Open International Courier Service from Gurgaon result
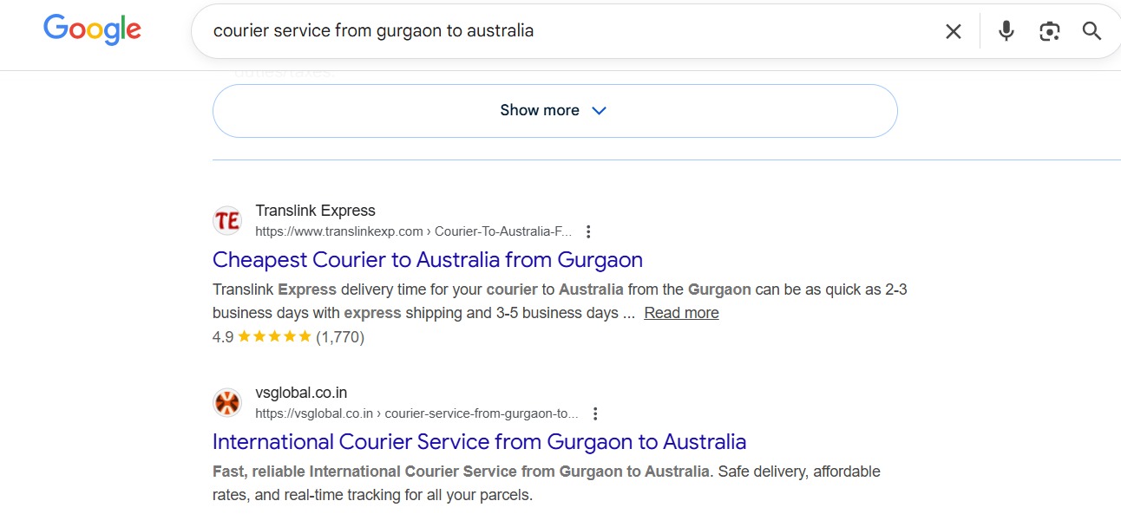The image size is (1121, 527). [479, 441]
